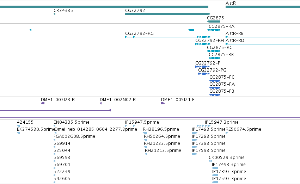Image resolution: width=300 pixels, height=184 pixels.
Task: Select the EN04335.5prime EST label
Action: (72, 122)
